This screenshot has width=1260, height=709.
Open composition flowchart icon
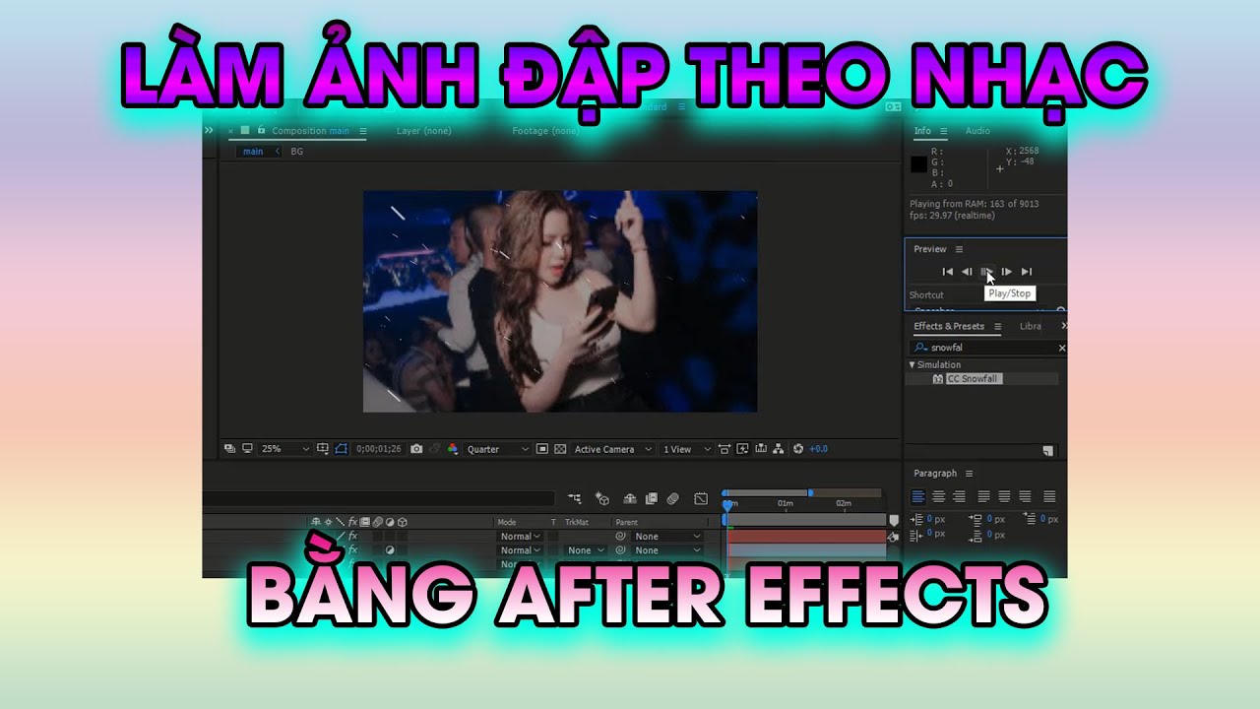click(779, 449)
